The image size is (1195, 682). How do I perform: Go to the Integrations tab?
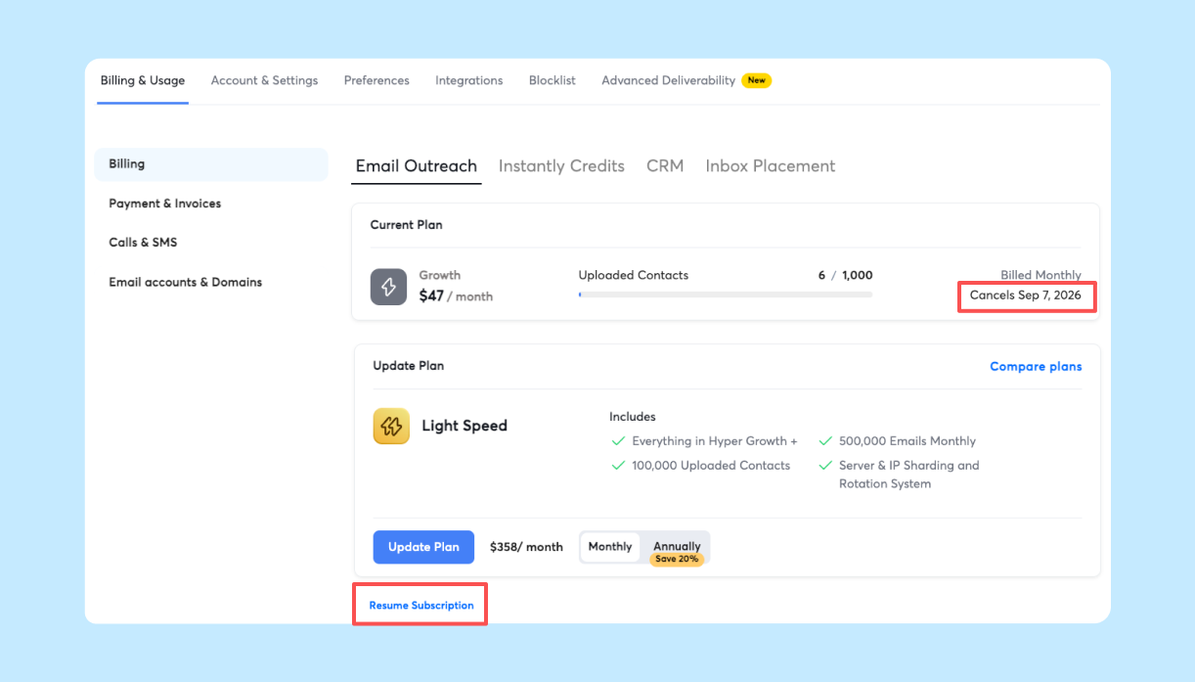point(468,80)
